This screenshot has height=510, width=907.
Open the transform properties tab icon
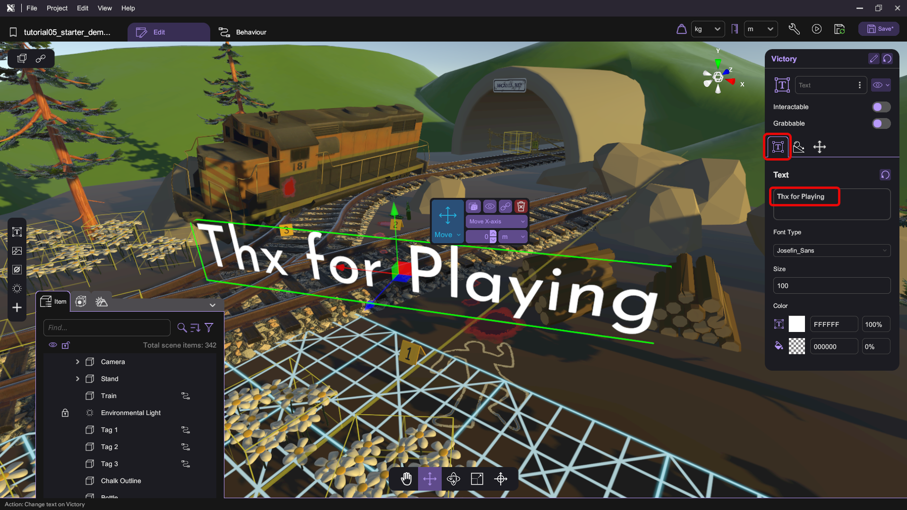pyautogui.click(x=820, y=147)
